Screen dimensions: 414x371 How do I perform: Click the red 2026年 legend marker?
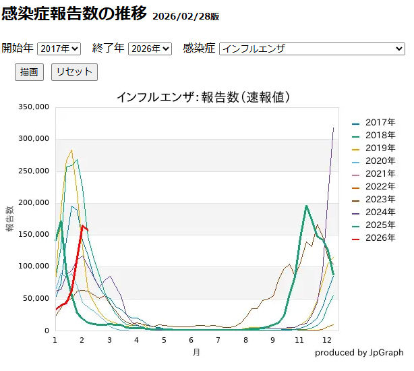pyautogui.click(x=356, y=238)
